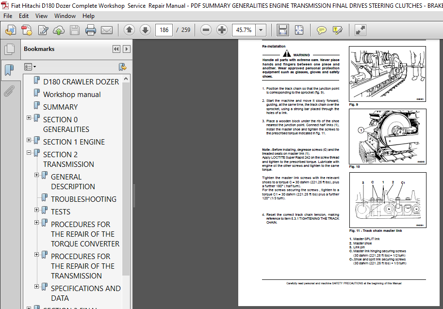The height and width of the screenshot is (309, 443).
Task: Jump to D180 CRAWLER DOZER bookmark
Action: pyautogui.click(x=81, y=82)
